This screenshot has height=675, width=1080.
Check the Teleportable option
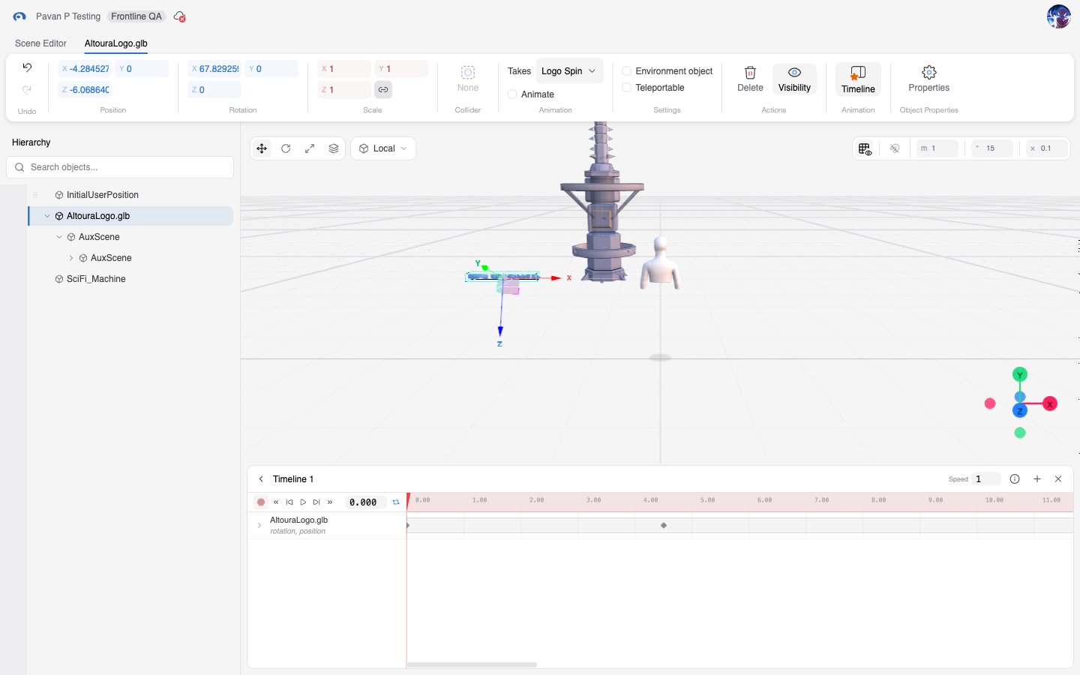(x=626, y=88)
